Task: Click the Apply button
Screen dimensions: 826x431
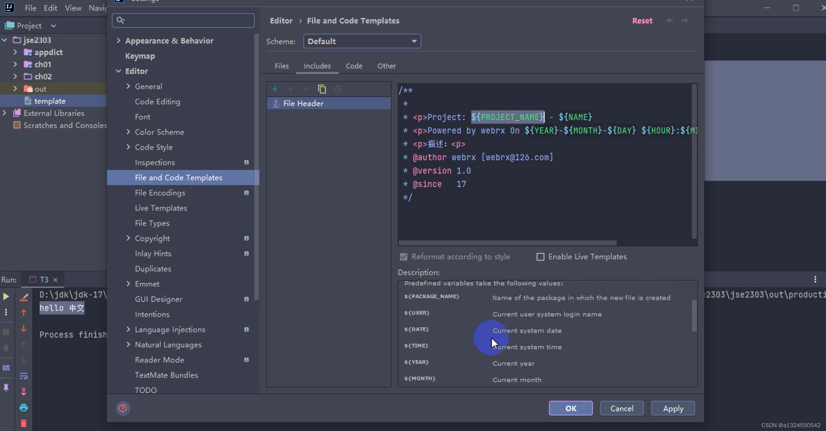Action: 673,408
